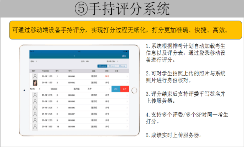Click avatar placeholder for candidate 085008
The height and width of the screenshot is (147, 244).
pos(35,120)
